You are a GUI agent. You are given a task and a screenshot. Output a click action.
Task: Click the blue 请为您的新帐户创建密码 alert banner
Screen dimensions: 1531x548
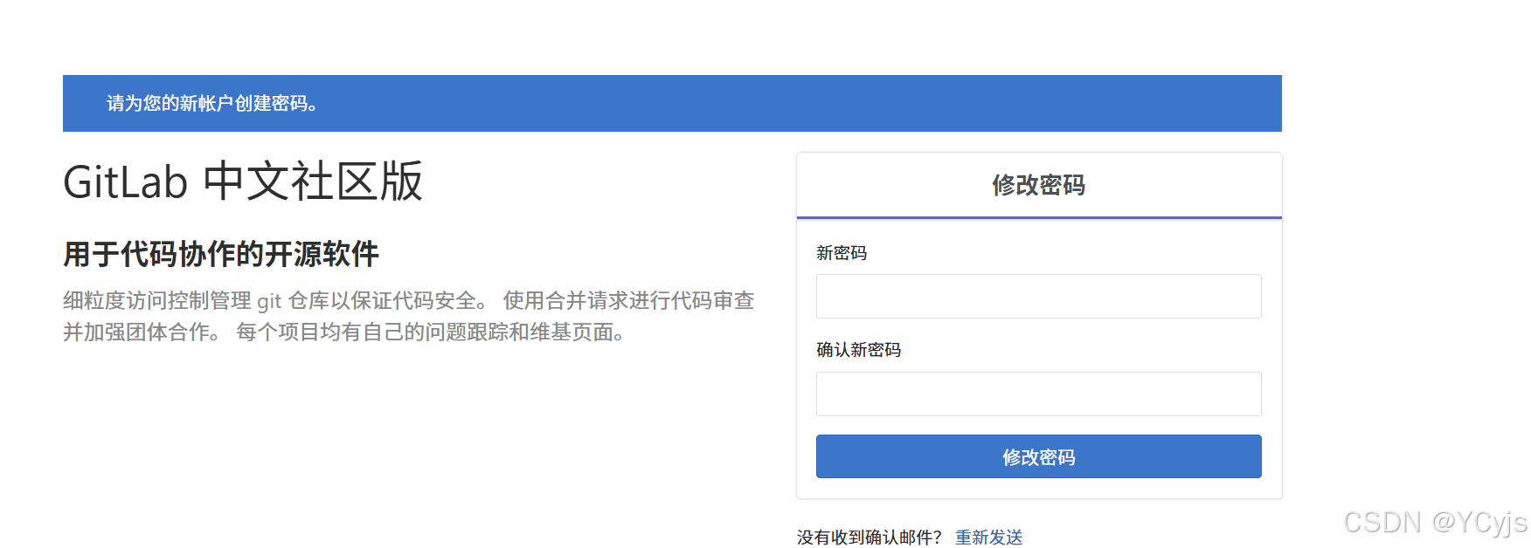[672, 103]
